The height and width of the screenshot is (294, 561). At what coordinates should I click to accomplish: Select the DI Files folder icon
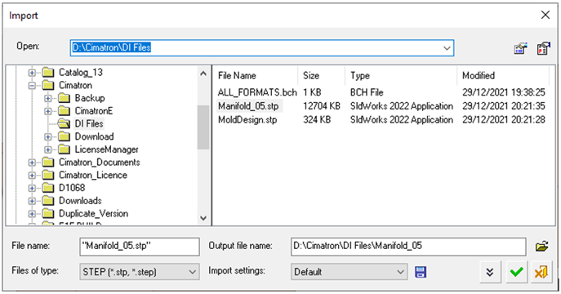tap(64, 124)
